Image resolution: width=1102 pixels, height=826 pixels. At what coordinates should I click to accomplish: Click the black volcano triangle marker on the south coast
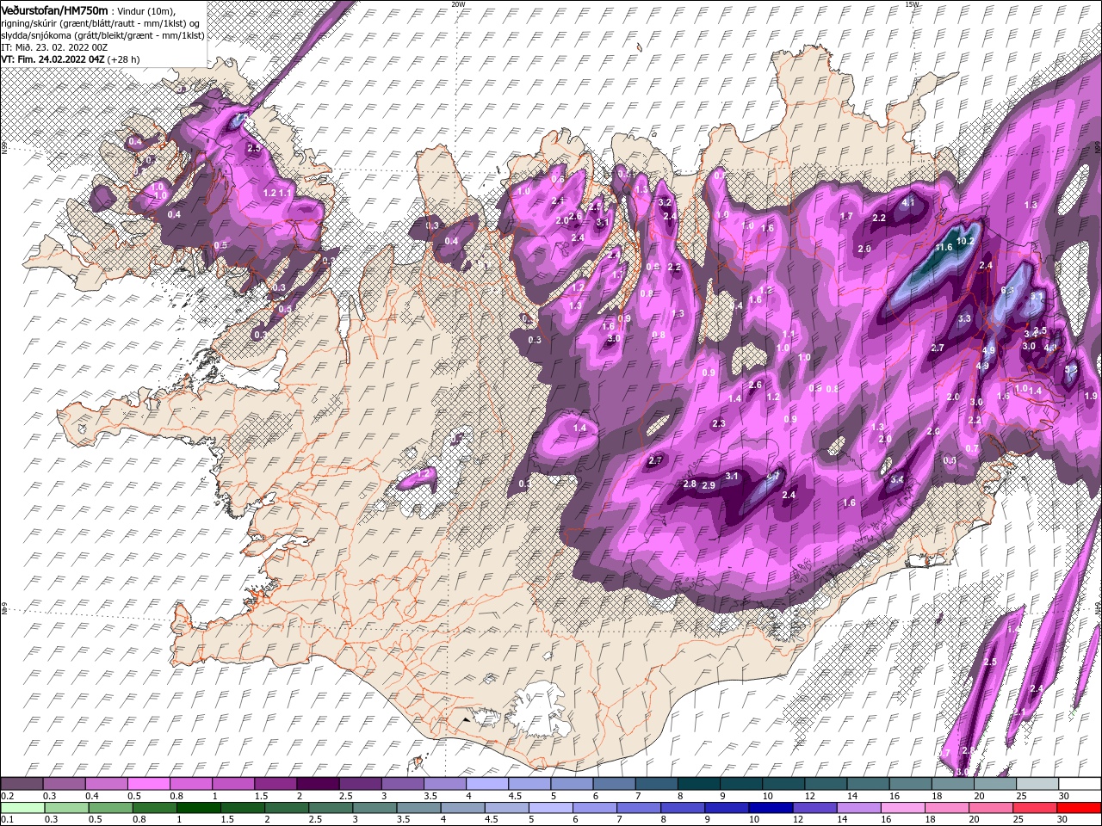point(466,719)
